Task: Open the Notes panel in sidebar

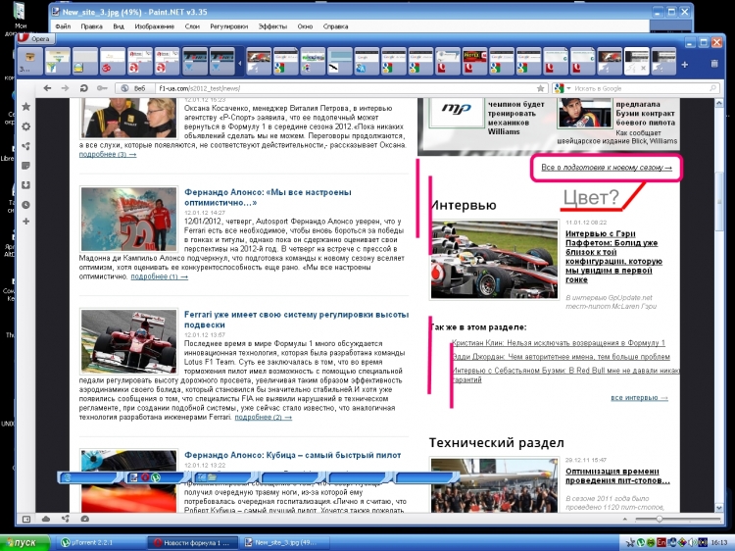Action: [x=26, y=166]
